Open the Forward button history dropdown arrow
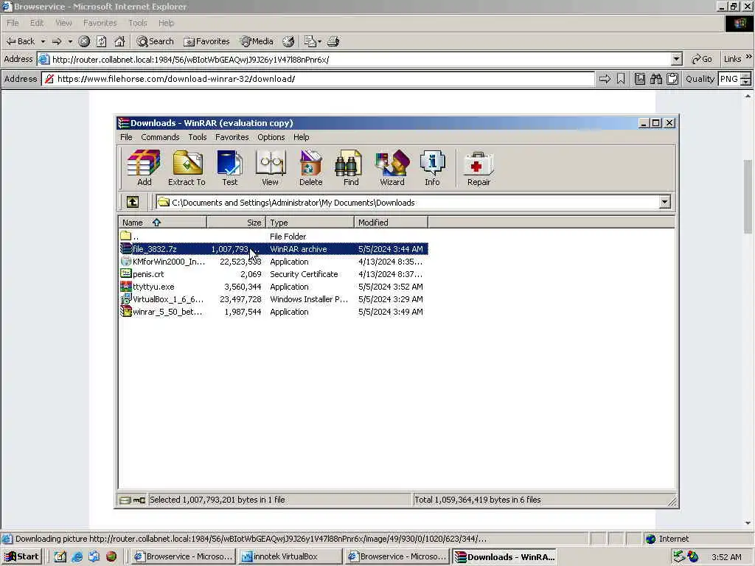755x566 pixels. coord(70,41)
